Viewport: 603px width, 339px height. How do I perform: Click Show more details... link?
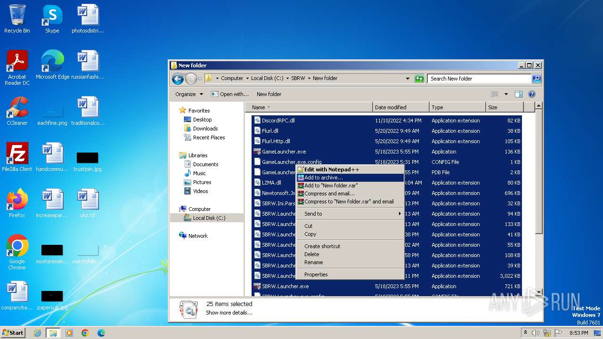(x=229, y=313)
